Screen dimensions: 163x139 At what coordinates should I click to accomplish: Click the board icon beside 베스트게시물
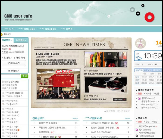(3, 88)
